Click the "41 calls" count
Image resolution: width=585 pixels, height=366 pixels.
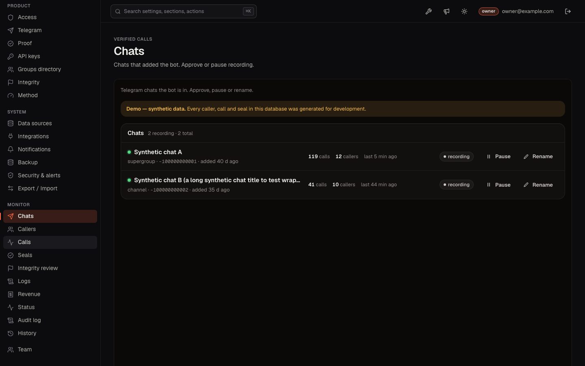coord(317,185)
